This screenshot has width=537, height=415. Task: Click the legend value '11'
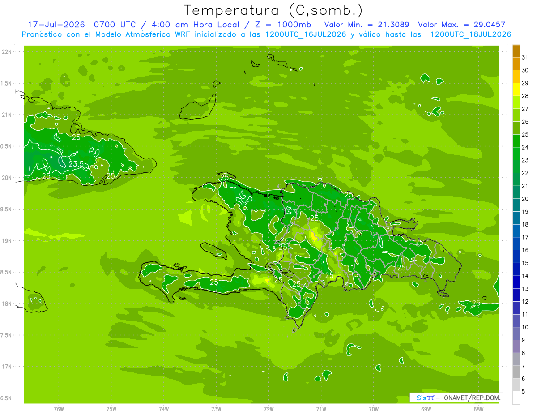pos(525,314)
